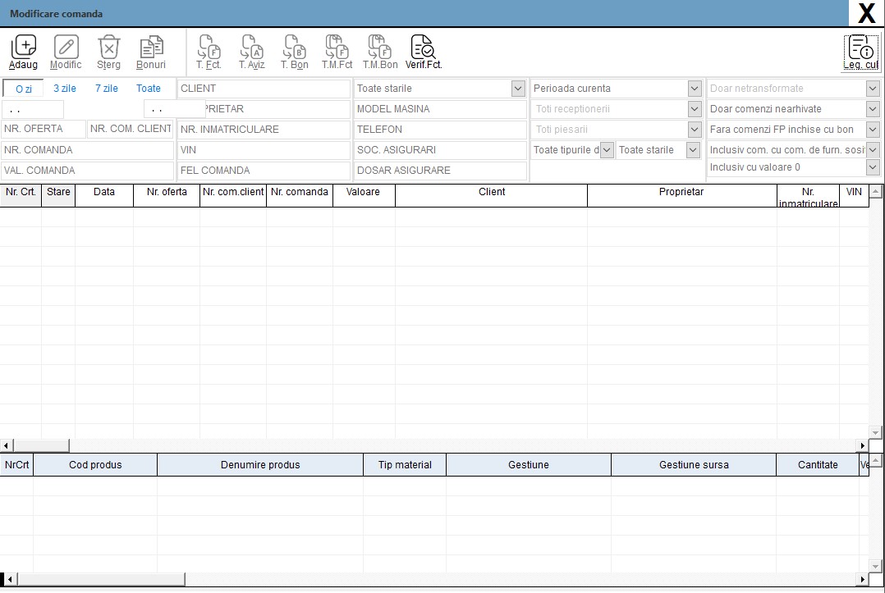Click the Gestiune sursa column header

click(x=694, y=465)
